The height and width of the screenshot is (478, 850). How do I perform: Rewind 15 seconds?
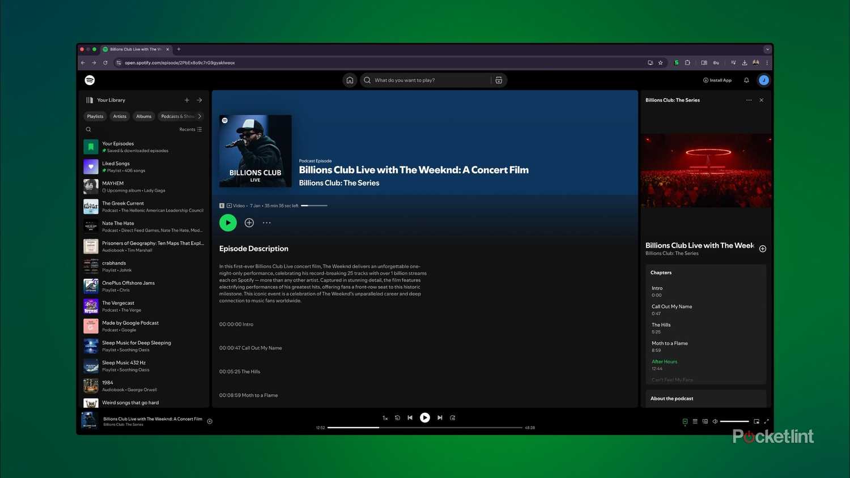point(397,418)
